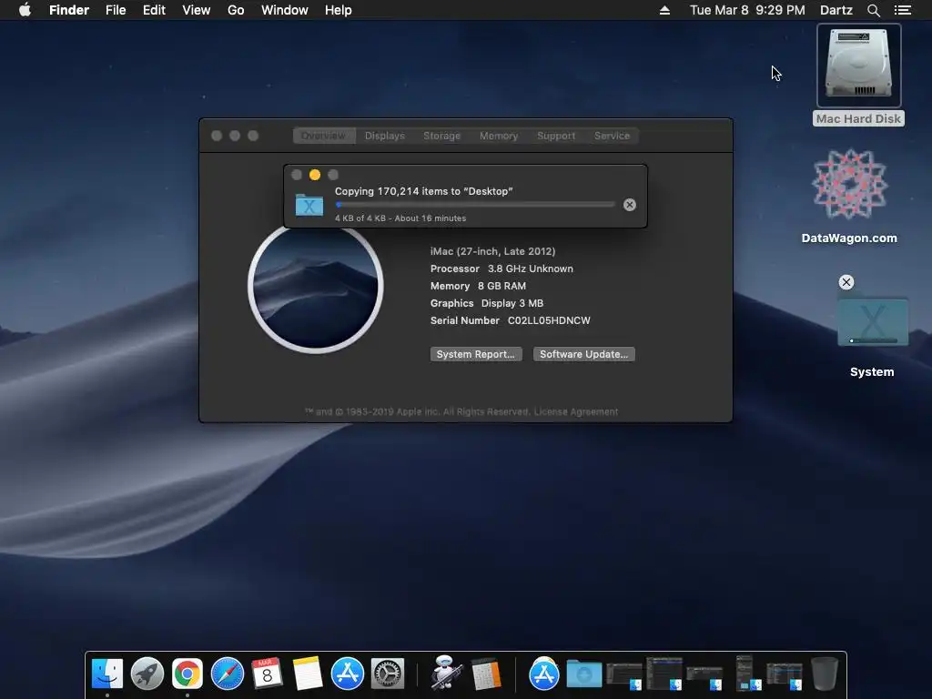Click the eject icon in menu bar
This screenshot has height=699, width=932.
tap(665, 10)
